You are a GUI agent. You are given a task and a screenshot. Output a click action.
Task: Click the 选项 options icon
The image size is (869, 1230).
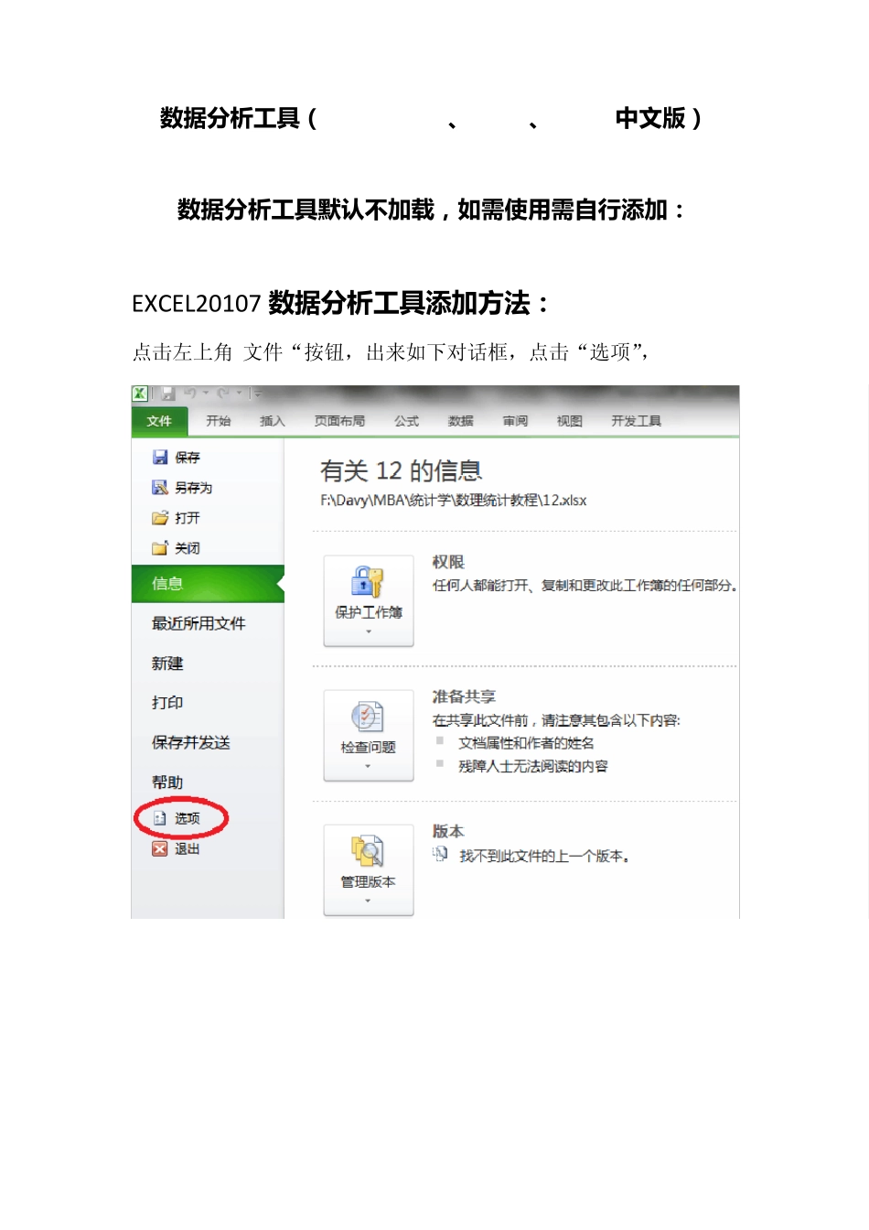(160, 818)
